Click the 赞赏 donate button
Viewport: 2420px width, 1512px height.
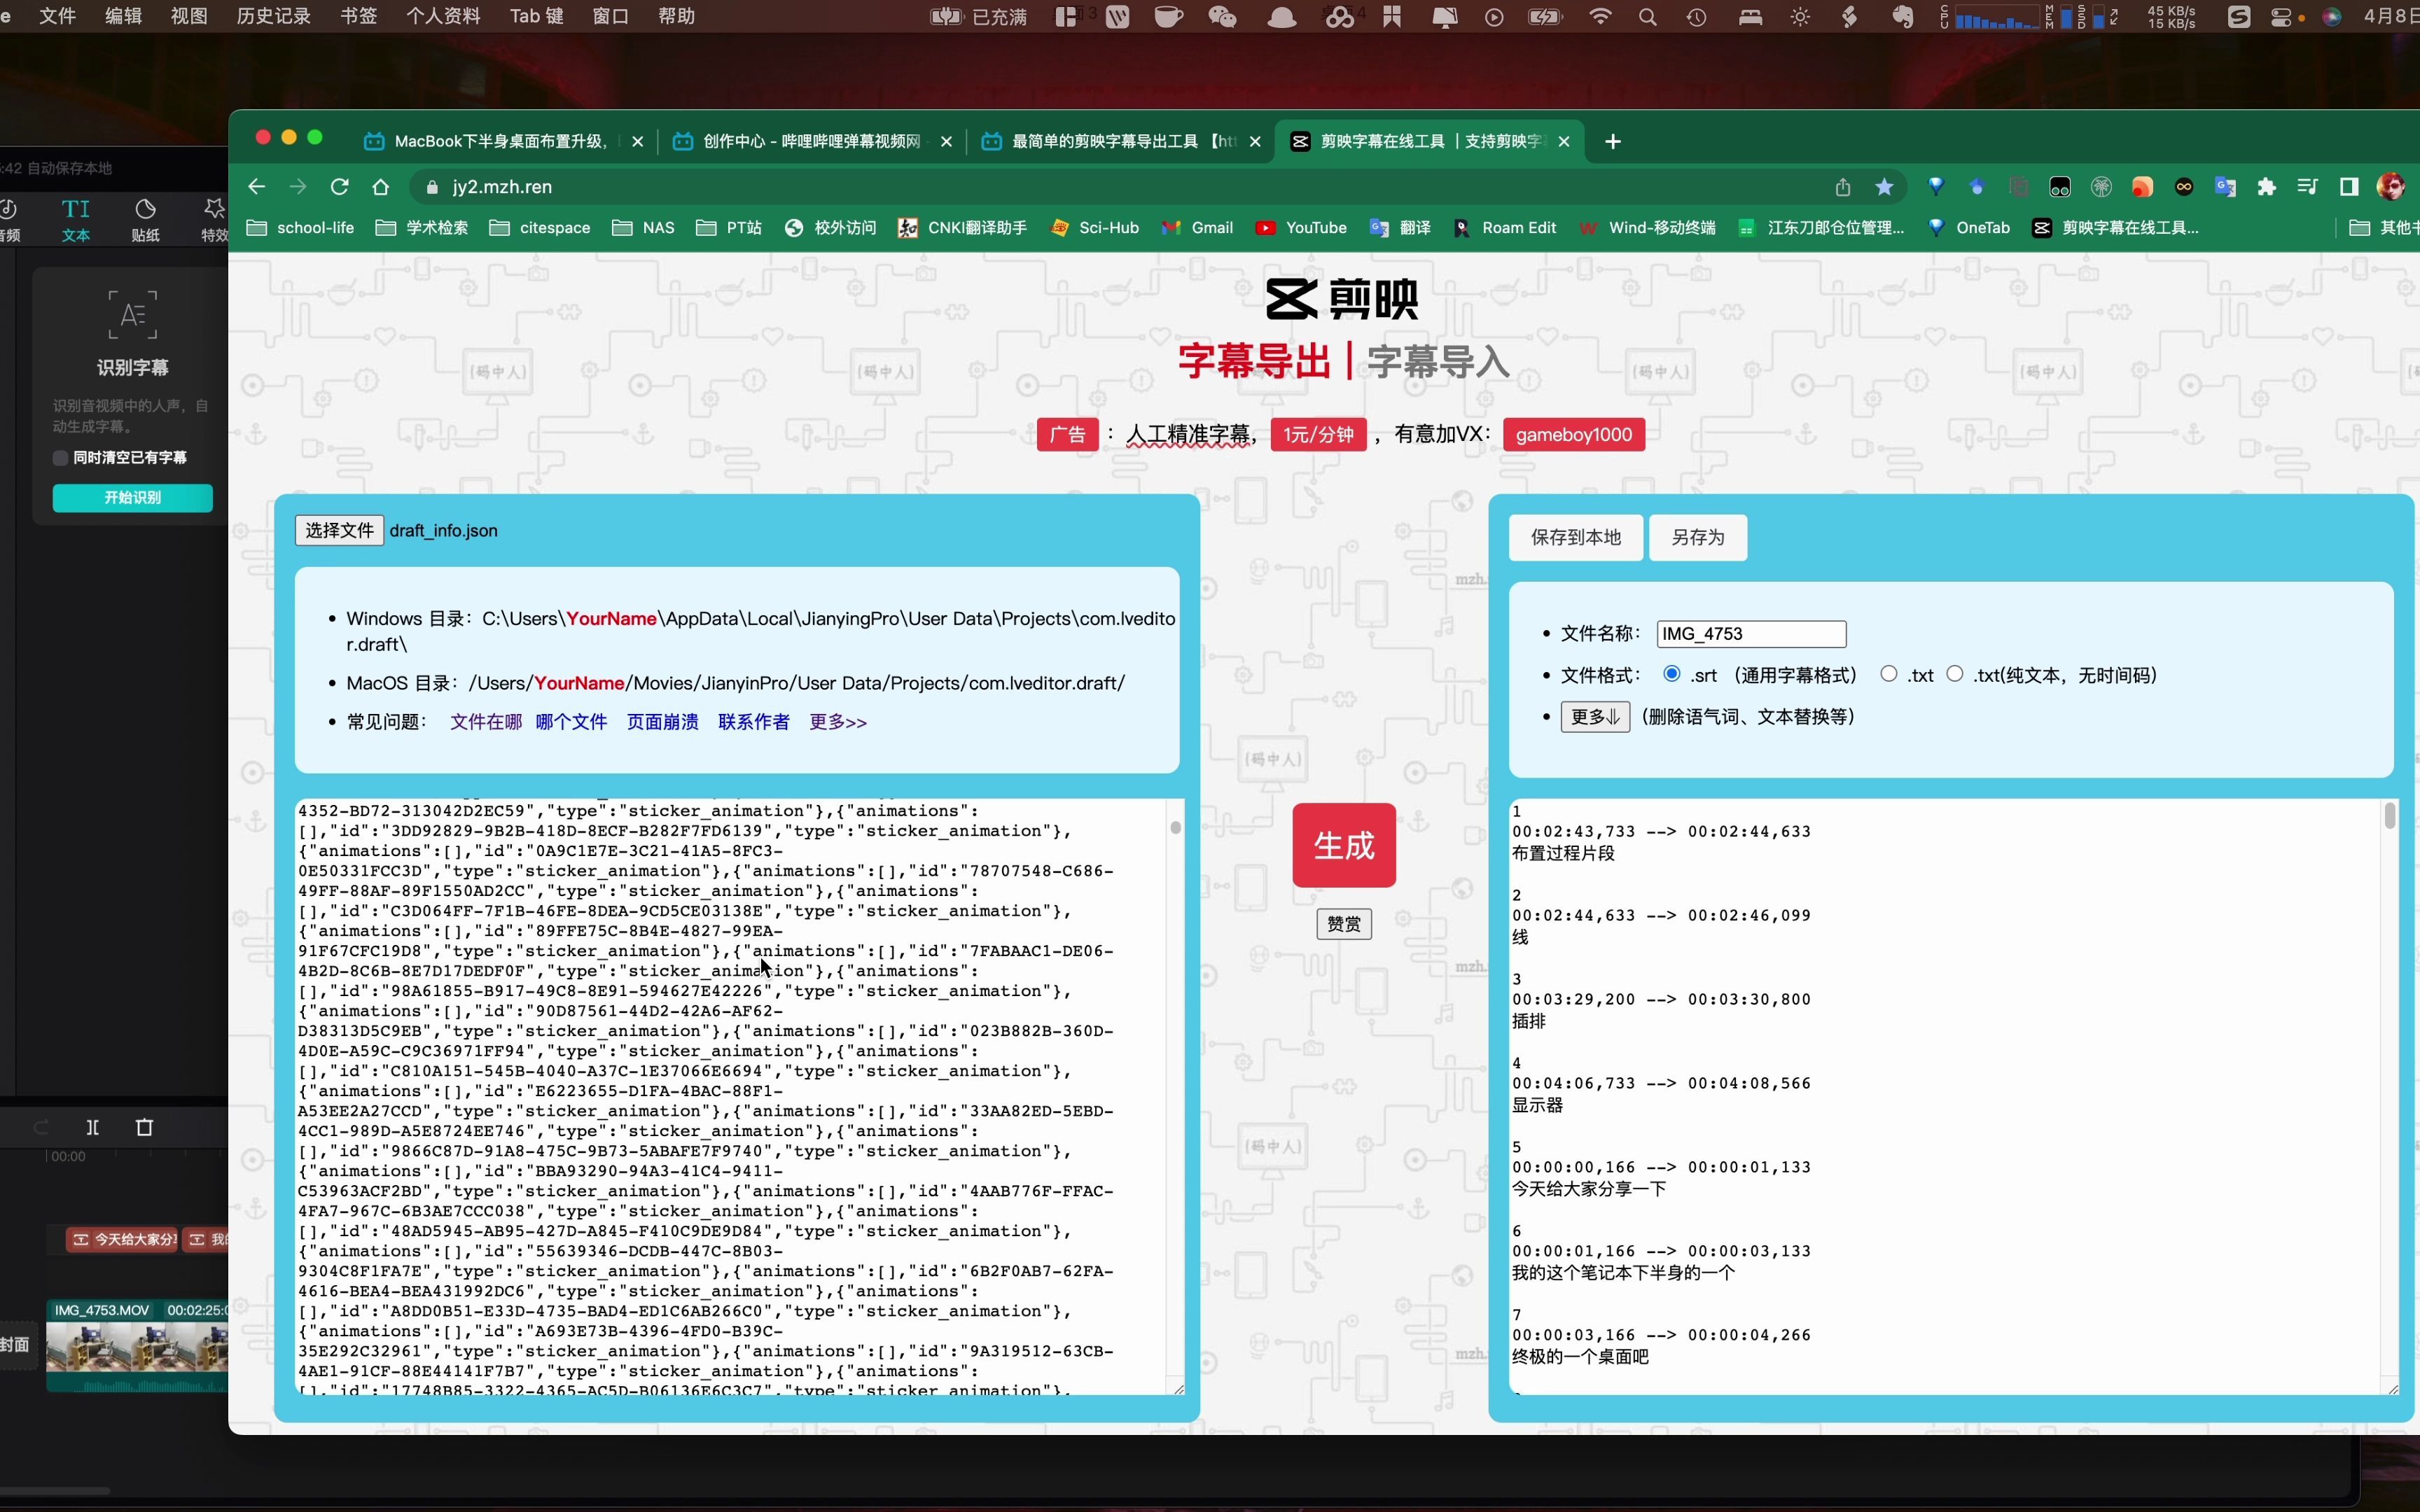pyautogui.click(x=1344, y=924)
